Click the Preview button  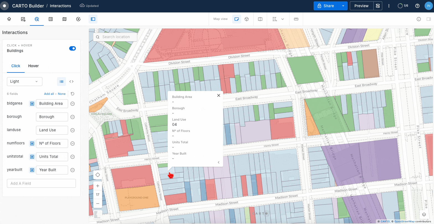click(361, 6)
